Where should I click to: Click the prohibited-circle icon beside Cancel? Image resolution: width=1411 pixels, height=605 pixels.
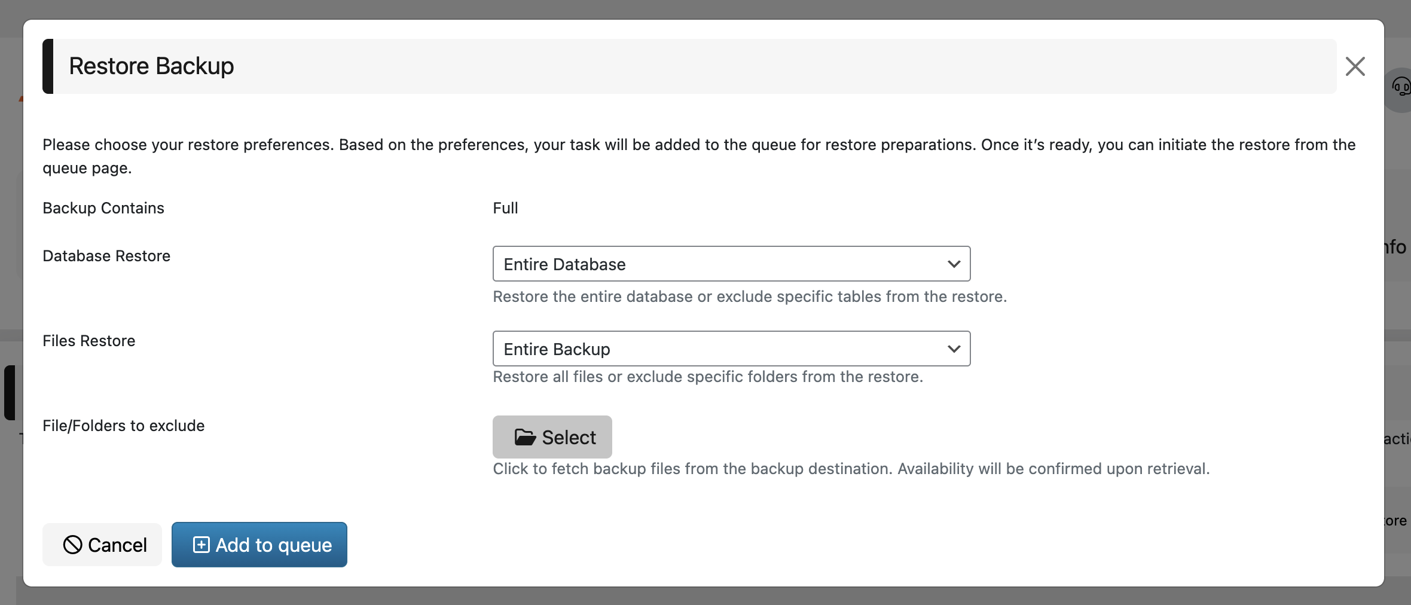pos(73,545)
